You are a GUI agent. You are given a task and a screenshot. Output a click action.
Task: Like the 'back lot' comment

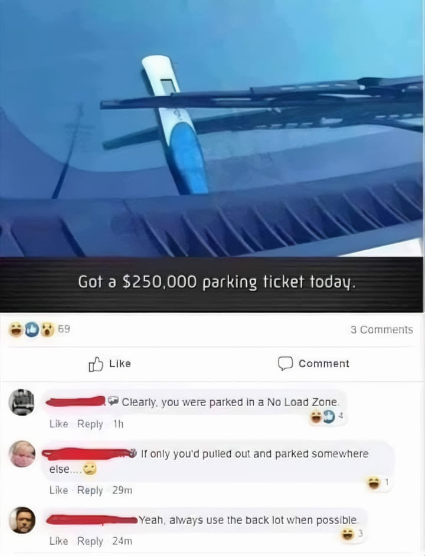click(x=58, y=541)
